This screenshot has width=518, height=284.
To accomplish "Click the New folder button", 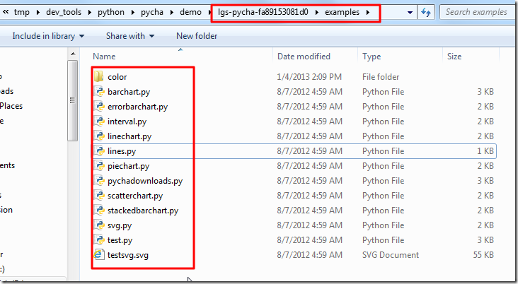I will [196, 36].
